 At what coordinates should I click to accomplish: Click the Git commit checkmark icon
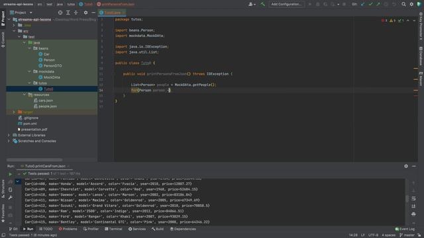coord(370,4)
